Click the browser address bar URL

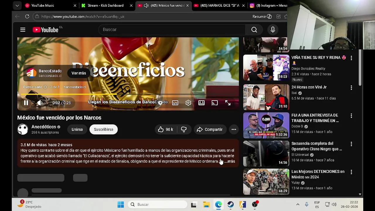83,17
